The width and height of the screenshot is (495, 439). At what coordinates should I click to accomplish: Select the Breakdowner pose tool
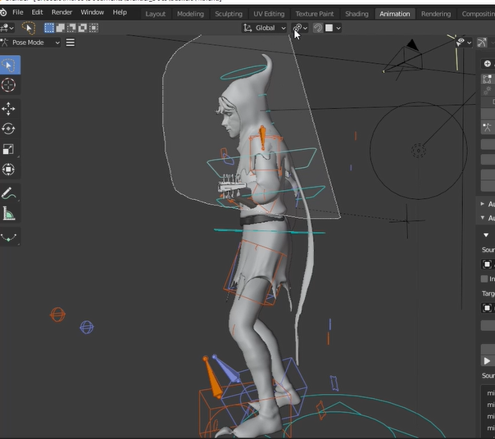pyautogui.click(x=9, y=238)
